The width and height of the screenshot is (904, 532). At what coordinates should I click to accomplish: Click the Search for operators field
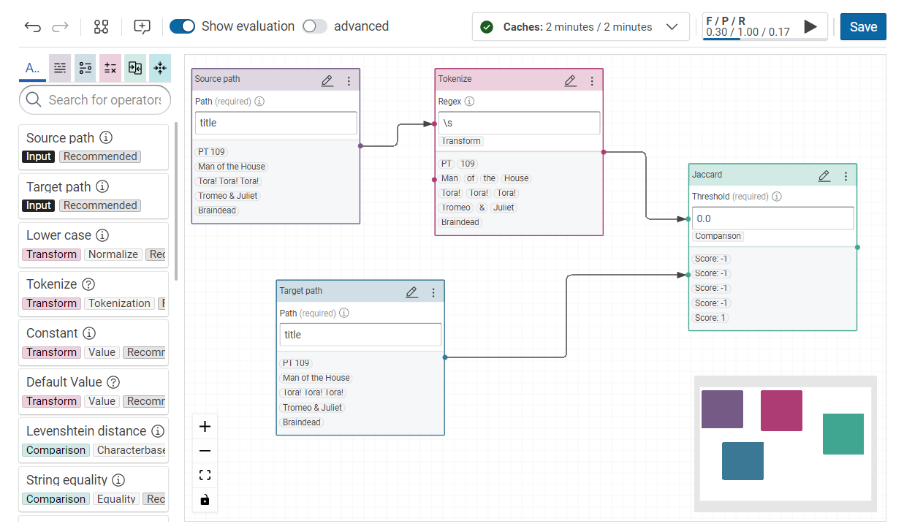pyautogui.click(x=102, y=100)
